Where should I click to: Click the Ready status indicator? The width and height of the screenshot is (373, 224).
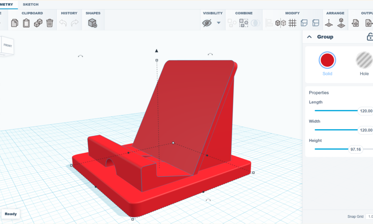pos(11,214)
